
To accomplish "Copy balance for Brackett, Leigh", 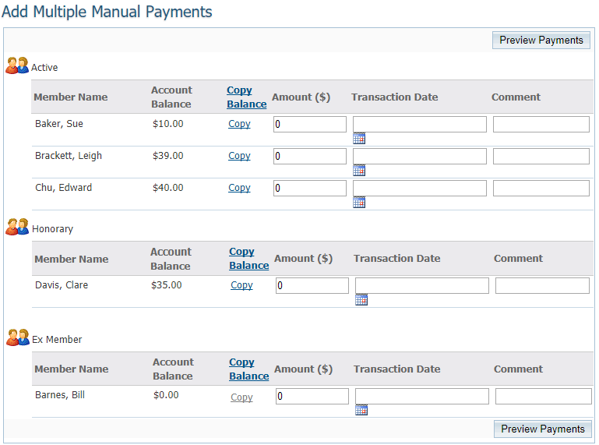I will (239, 156).
